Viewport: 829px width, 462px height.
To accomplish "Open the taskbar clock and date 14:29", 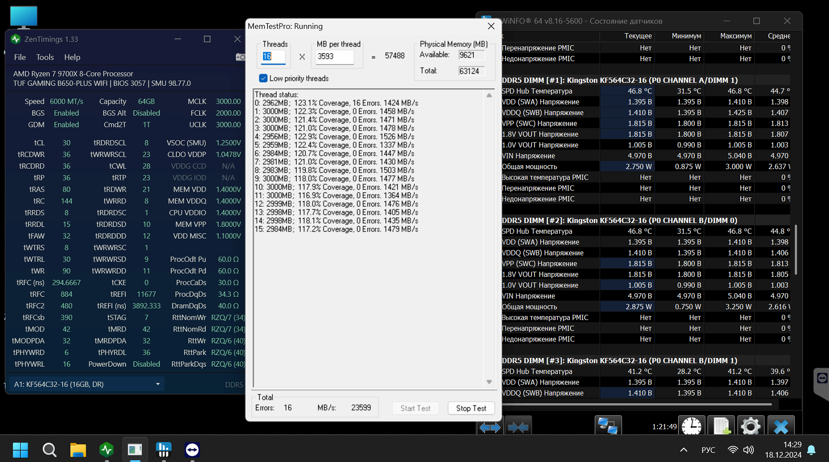I will click(x=783, y=450).
